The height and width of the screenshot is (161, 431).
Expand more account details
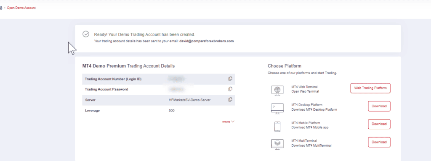click(x=228, y=122)
